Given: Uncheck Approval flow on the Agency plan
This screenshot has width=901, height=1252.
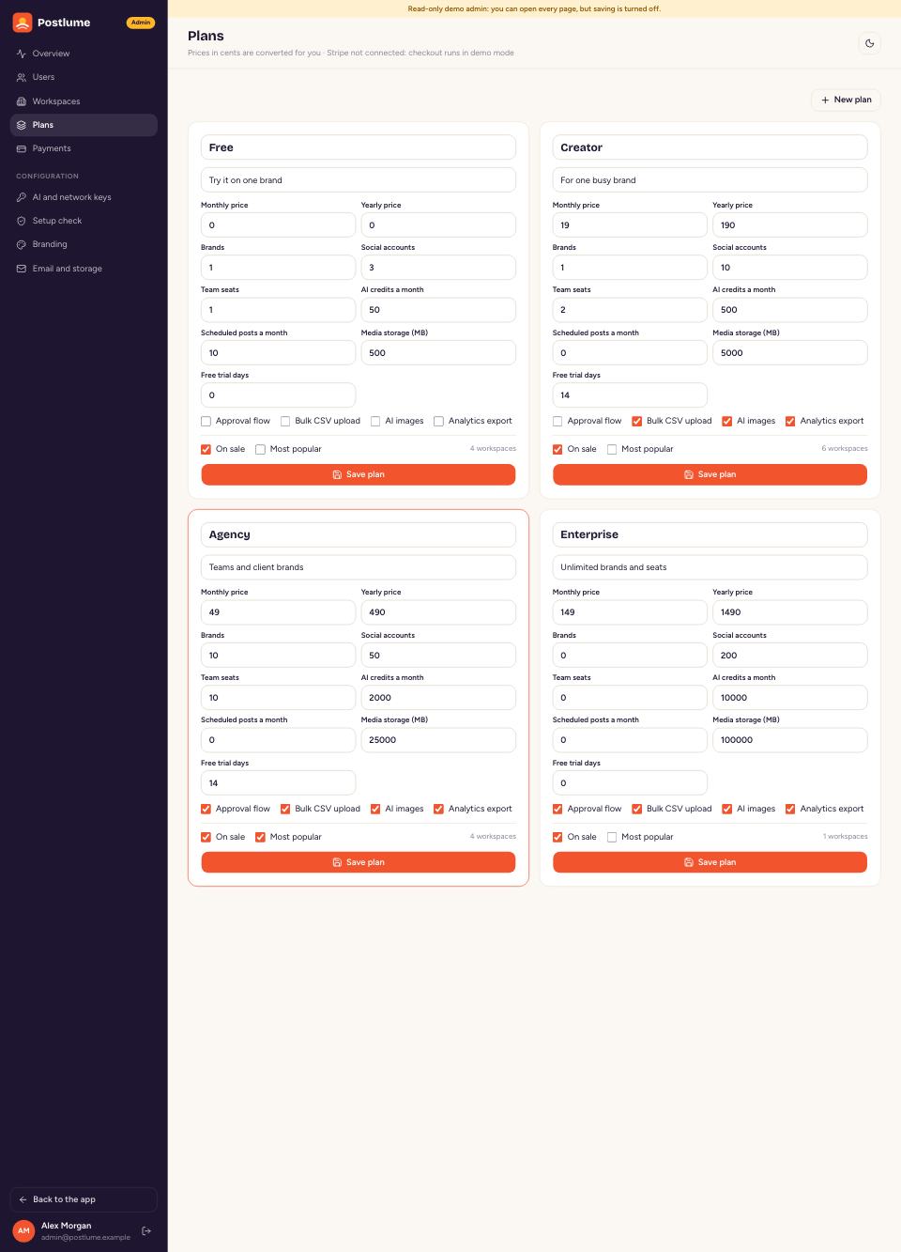Looking at the screenshot, I should click(206, 809).
